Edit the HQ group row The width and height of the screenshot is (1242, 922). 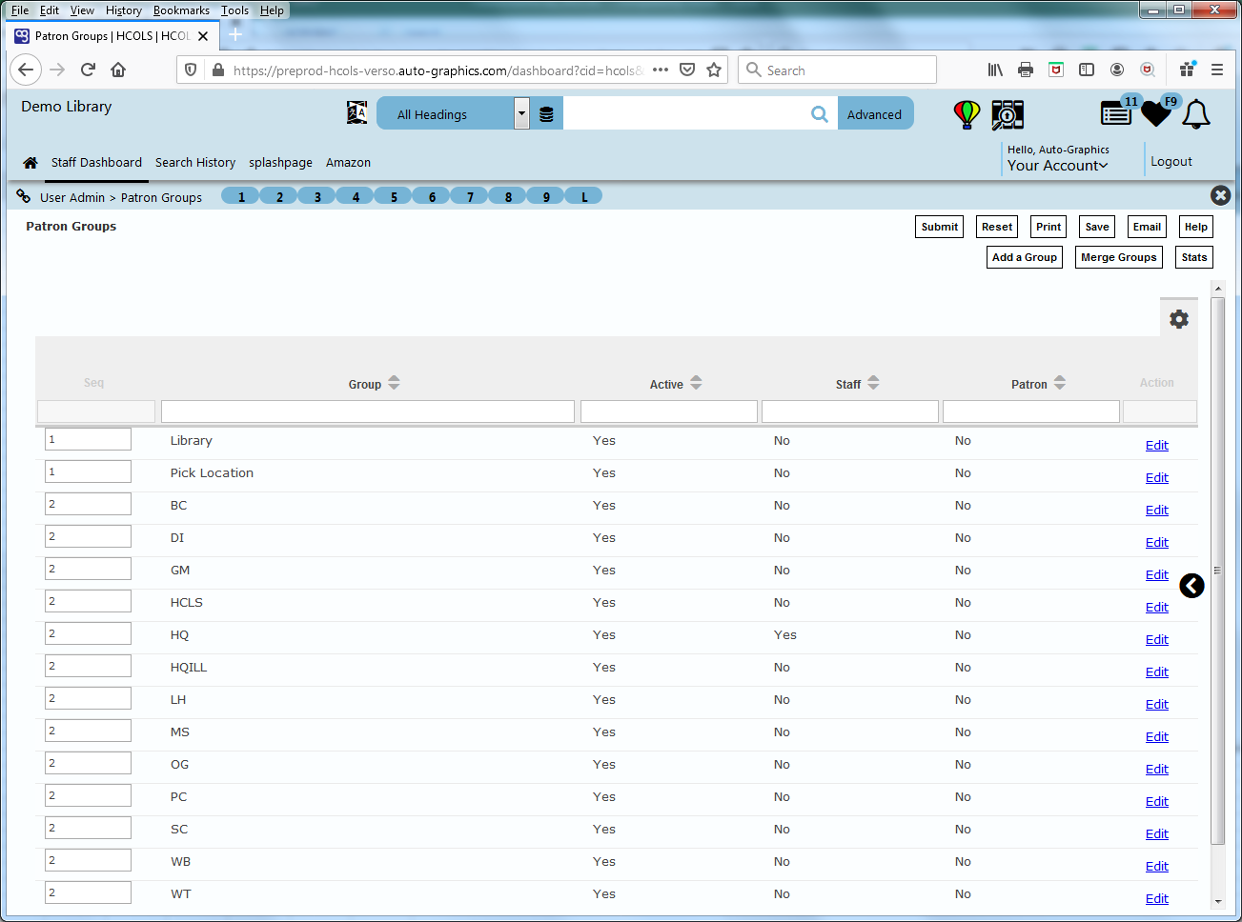click(x=1157, y=640)
